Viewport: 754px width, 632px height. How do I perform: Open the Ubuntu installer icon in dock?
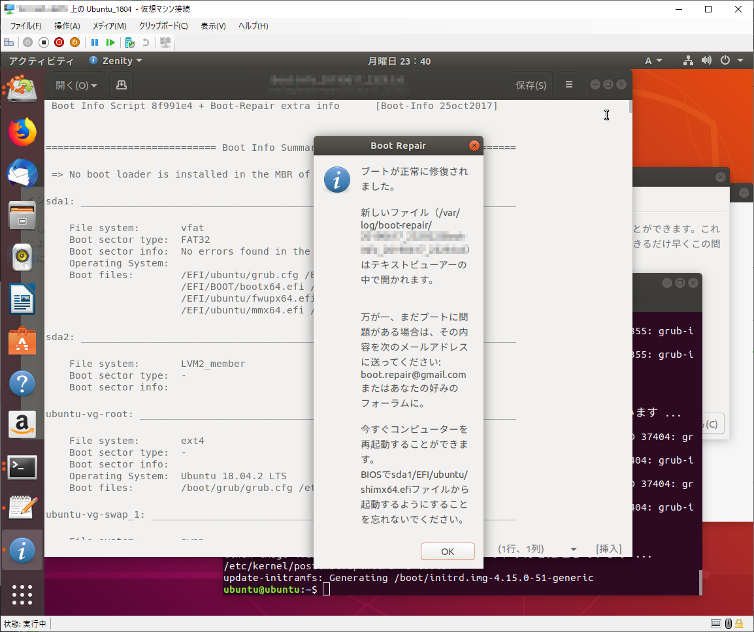click(22, 88)
